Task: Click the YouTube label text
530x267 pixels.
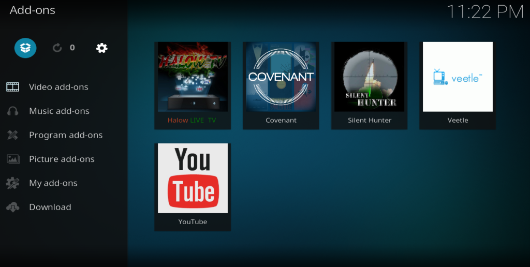Action: (x=193, y=221)
